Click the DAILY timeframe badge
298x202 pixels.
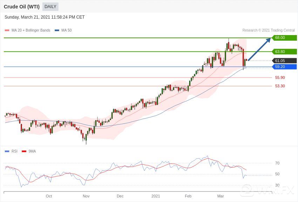click(50, 7)
